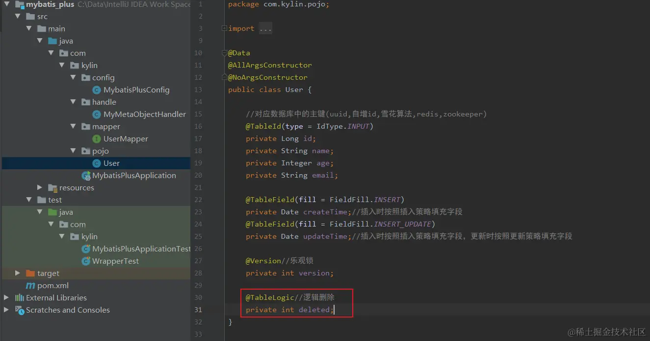Click the main folder icon
Image resolution: width=650 pixels, height=341 pixels.
click(42, 28)
